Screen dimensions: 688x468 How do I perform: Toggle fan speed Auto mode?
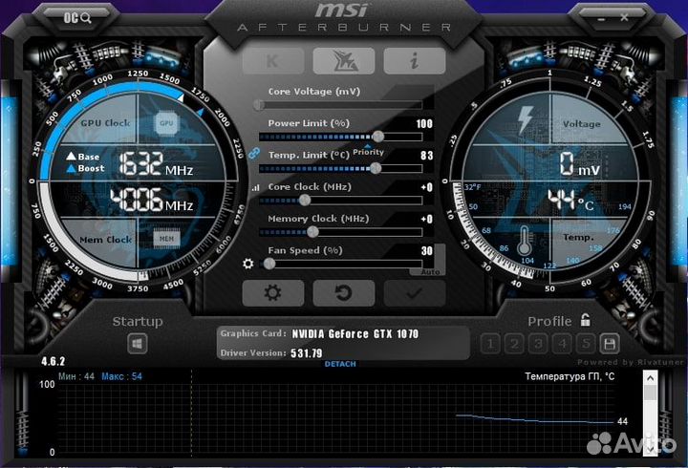[430, 272]
